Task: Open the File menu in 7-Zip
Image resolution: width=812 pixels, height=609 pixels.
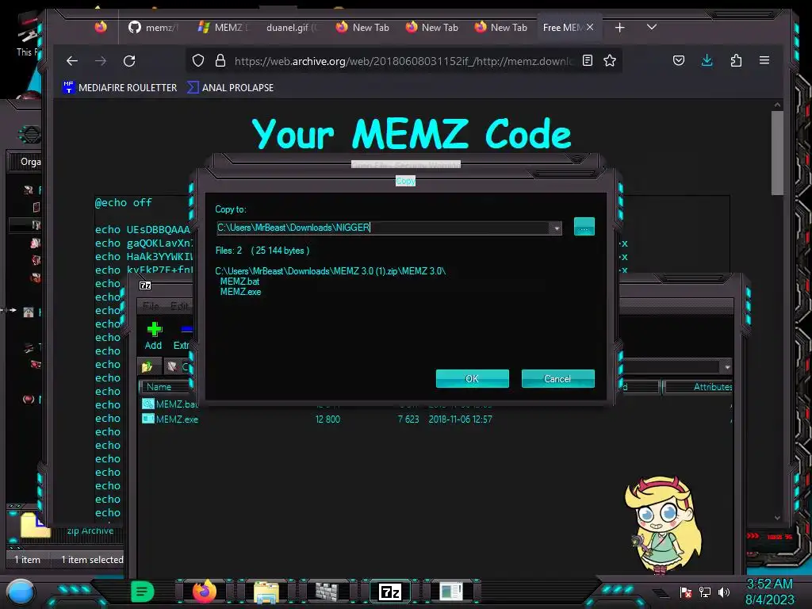Action: [x=151, y=306]
